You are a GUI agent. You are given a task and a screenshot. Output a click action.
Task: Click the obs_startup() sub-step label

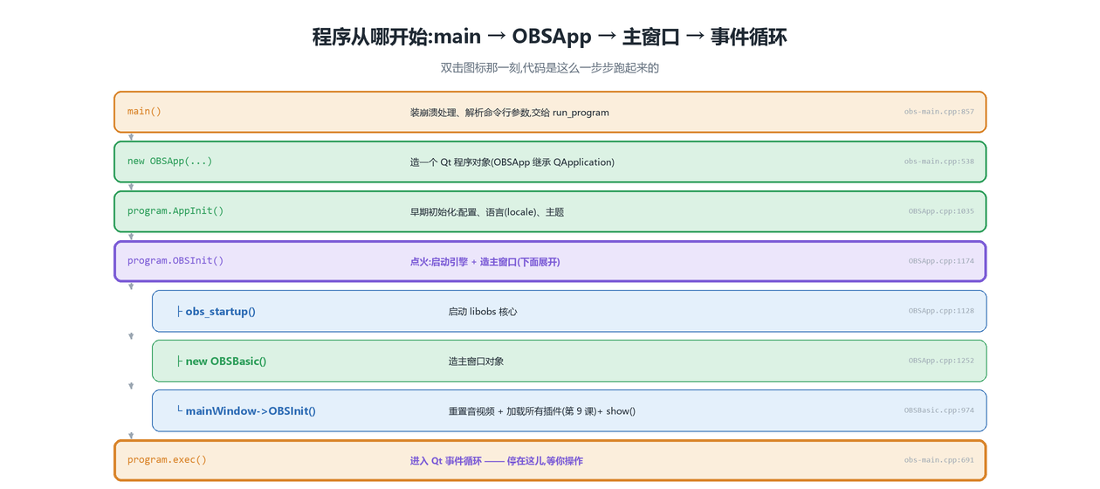[216, 312]
